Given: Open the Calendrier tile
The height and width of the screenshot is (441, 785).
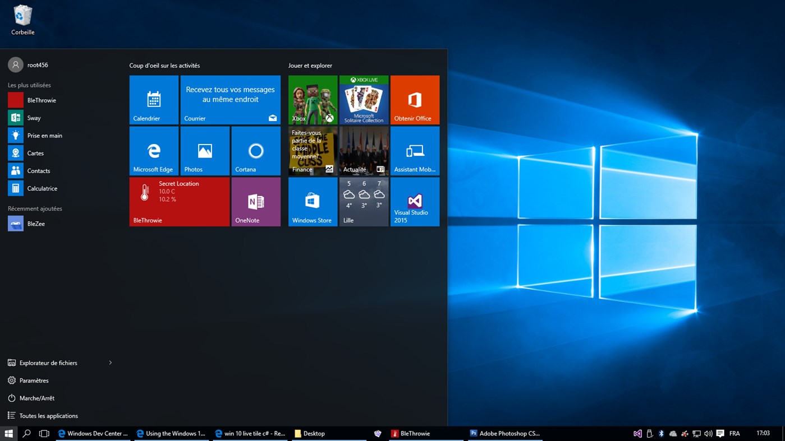Looking at the screenshot, I should click(154, 99).
